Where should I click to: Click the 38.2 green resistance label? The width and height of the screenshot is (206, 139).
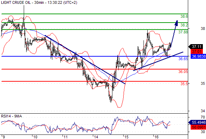184,25
